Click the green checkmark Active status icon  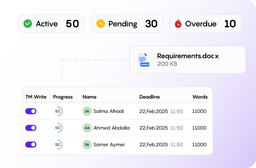[x=27, y=24]
